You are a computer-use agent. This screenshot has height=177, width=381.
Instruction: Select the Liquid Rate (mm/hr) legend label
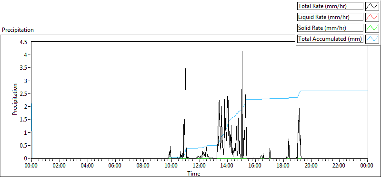[330, 17]
